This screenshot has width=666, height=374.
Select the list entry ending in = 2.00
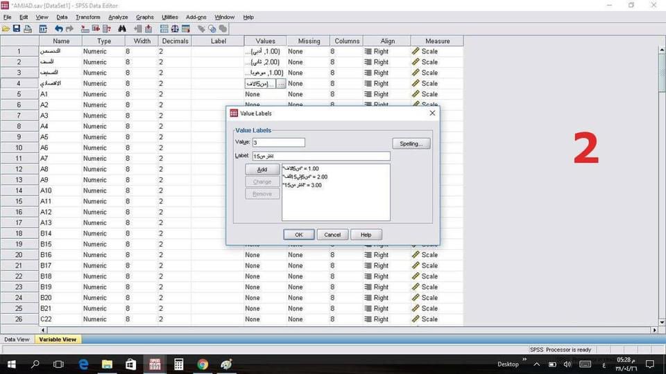[305, 177]
